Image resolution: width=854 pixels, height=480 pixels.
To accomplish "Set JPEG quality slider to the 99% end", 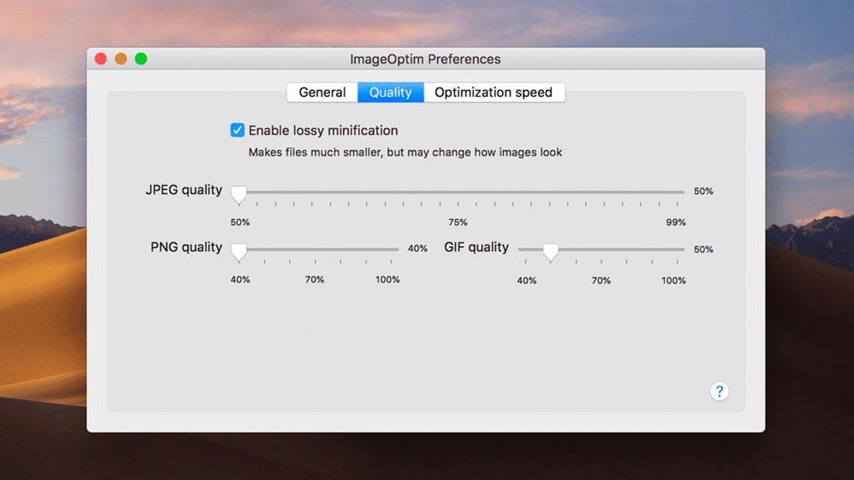I will pyautogui.click(x=676, y=192).
